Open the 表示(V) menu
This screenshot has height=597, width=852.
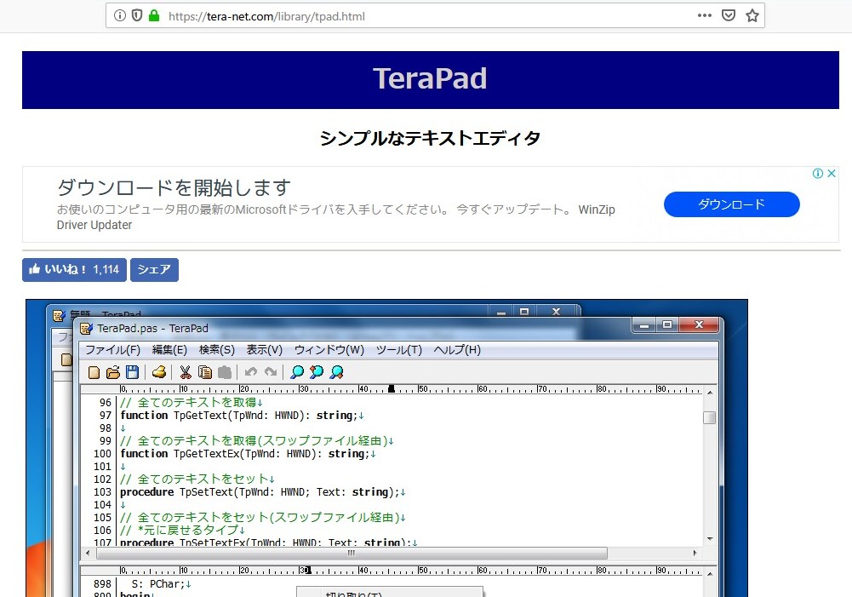coord(265,350)
